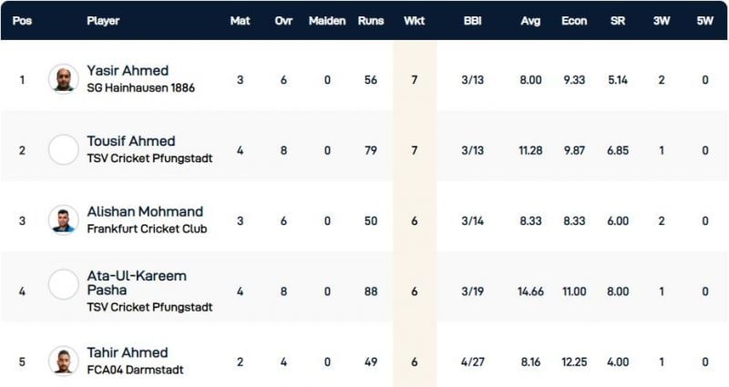Click the BBI column header
729x387 pixels.
point(475,20)
